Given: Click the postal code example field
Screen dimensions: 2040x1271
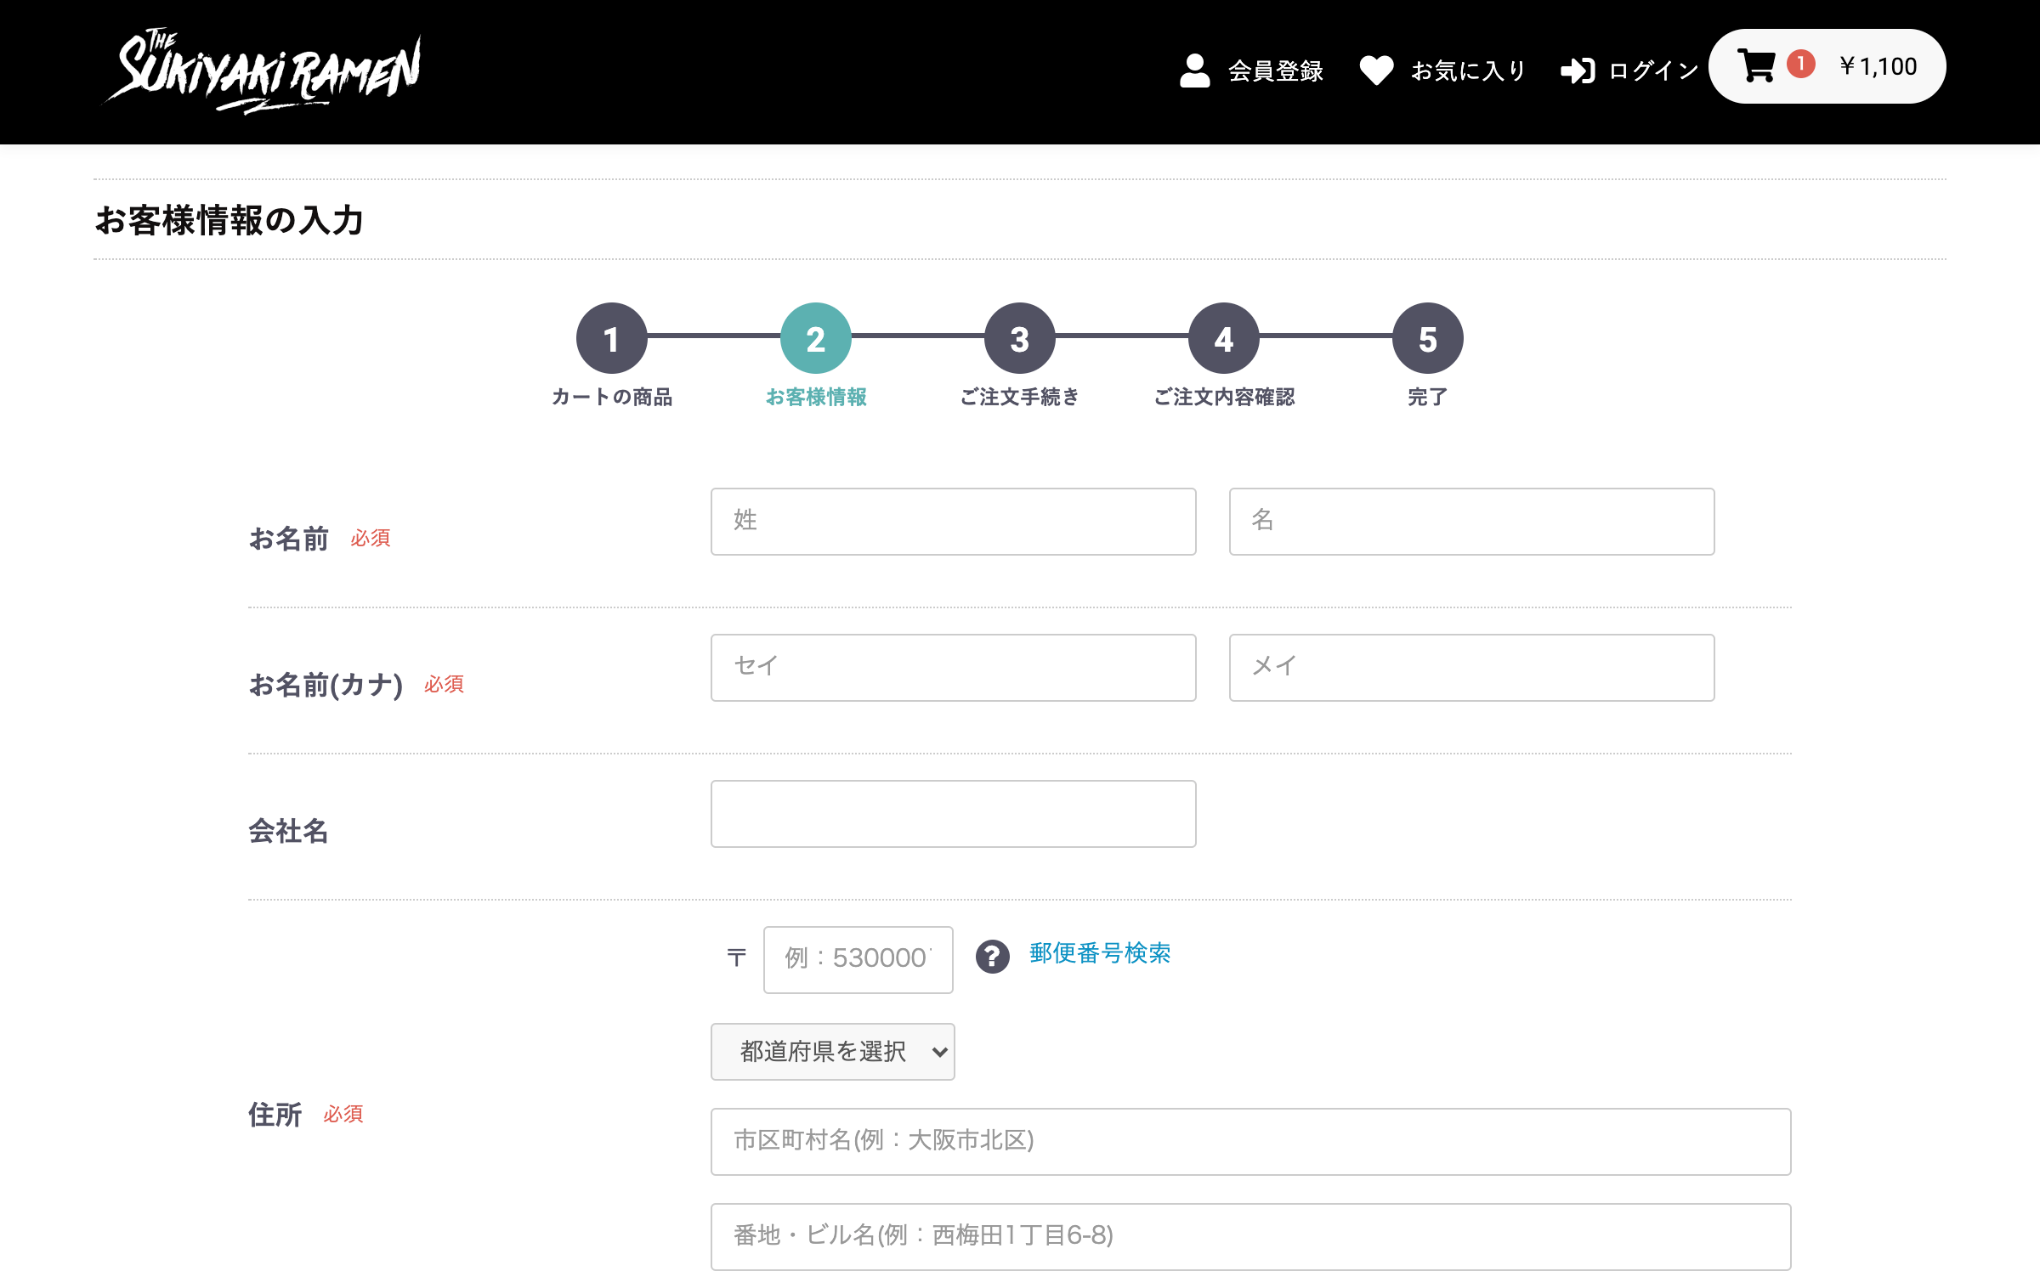Looking at the screenshot, I should [x=858, y=959].
